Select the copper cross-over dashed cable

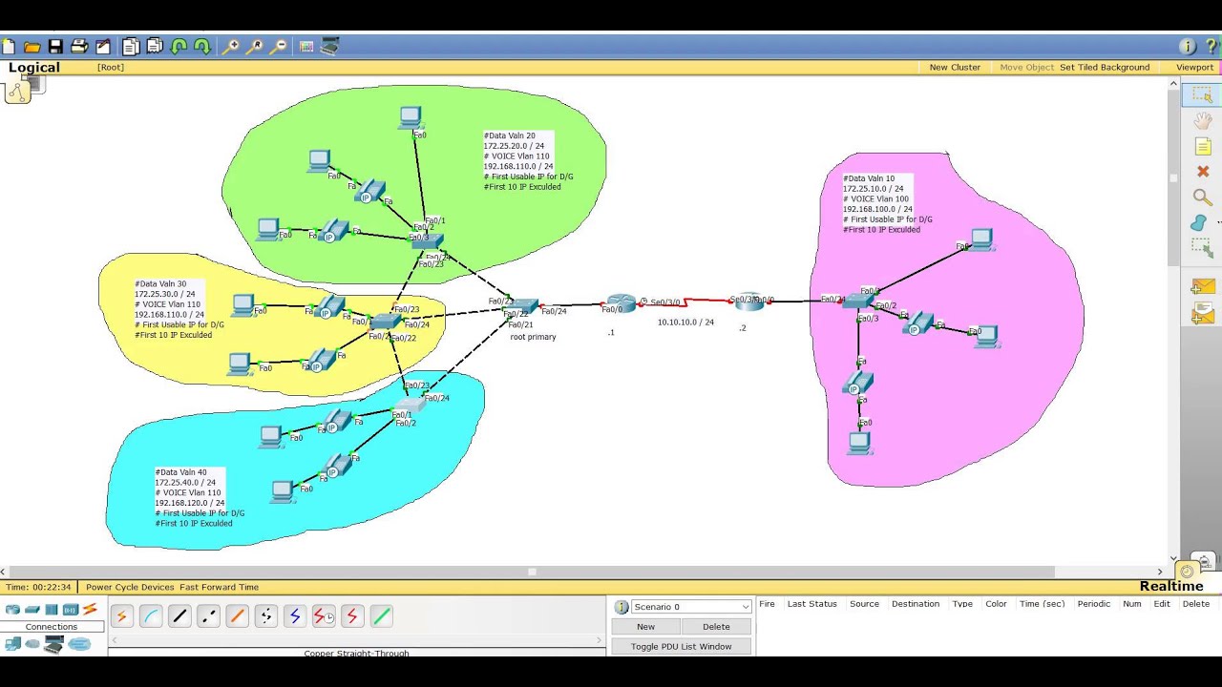(208, 616)
